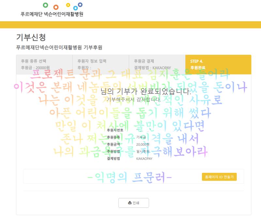The image size is (261, 216).
Task: Open the 후원자 정보 입력 step tab
Action: 101,64
